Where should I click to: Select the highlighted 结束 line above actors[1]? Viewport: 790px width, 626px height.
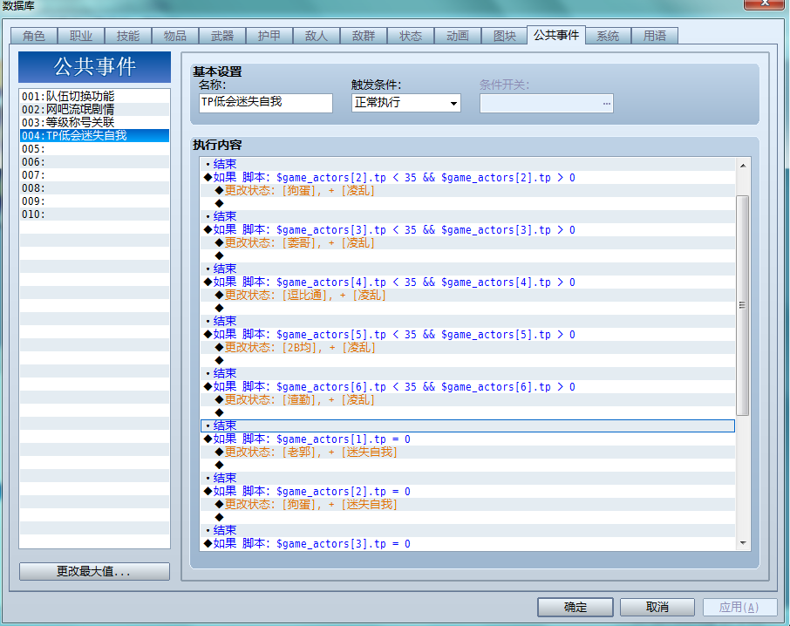467,426
